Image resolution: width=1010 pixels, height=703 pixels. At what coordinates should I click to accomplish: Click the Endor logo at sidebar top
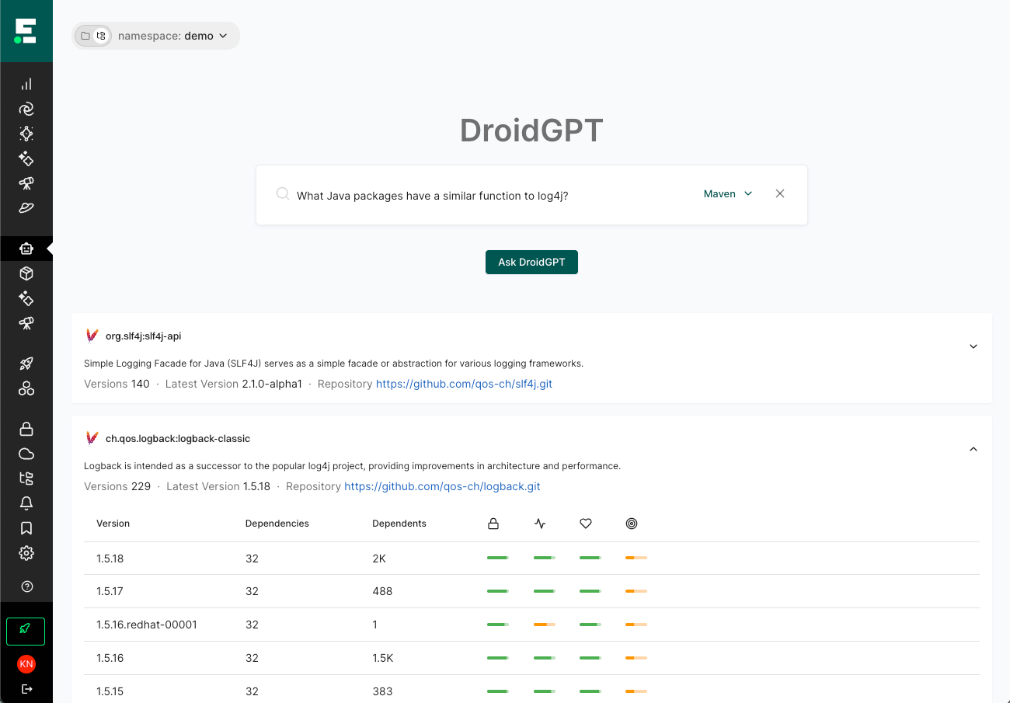point(26,31)
